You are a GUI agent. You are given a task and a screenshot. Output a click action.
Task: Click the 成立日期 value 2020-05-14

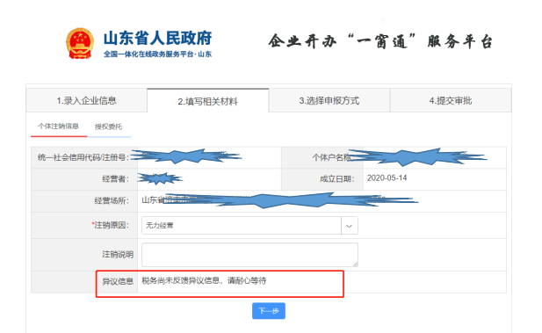click(387, 178)
